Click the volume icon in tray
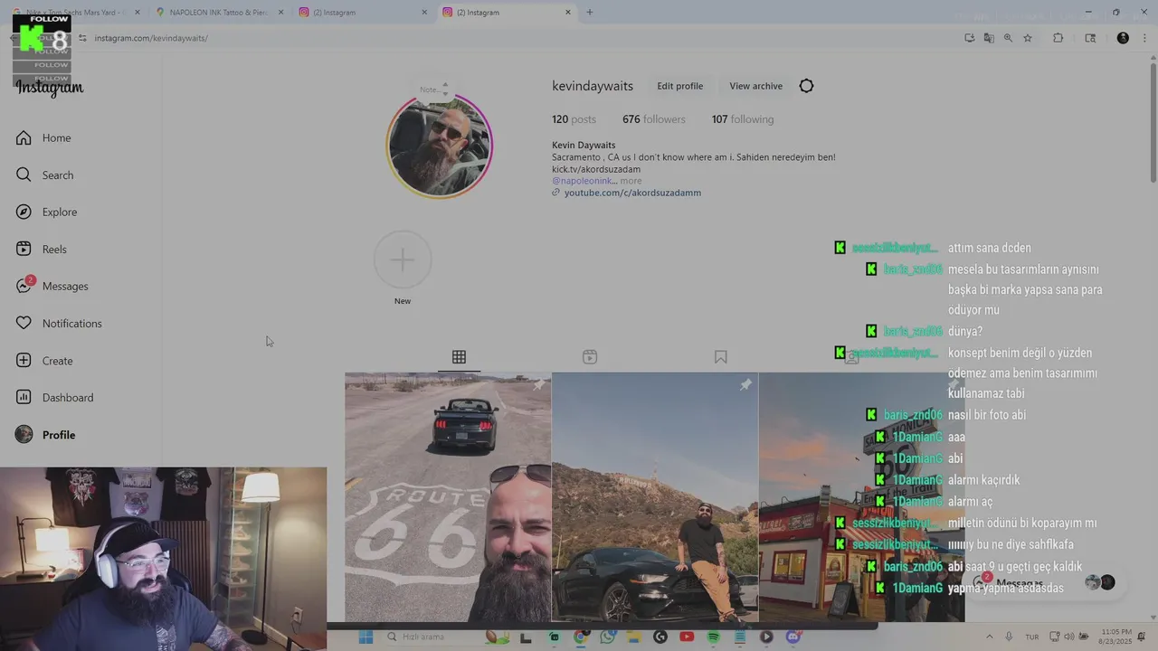The width and height of the screenshot is (1158, 651). [1068, 637]
